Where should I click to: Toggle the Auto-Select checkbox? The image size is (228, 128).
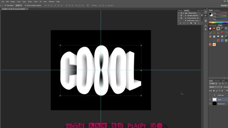pos(5,5)
